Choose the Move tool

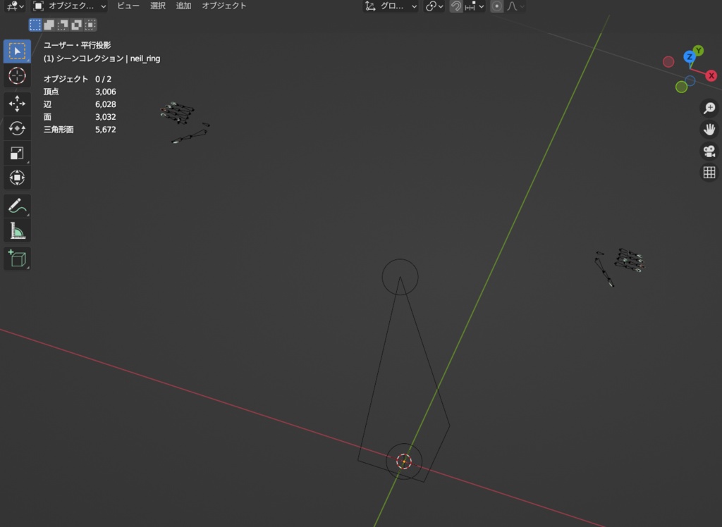click(17, 104)
